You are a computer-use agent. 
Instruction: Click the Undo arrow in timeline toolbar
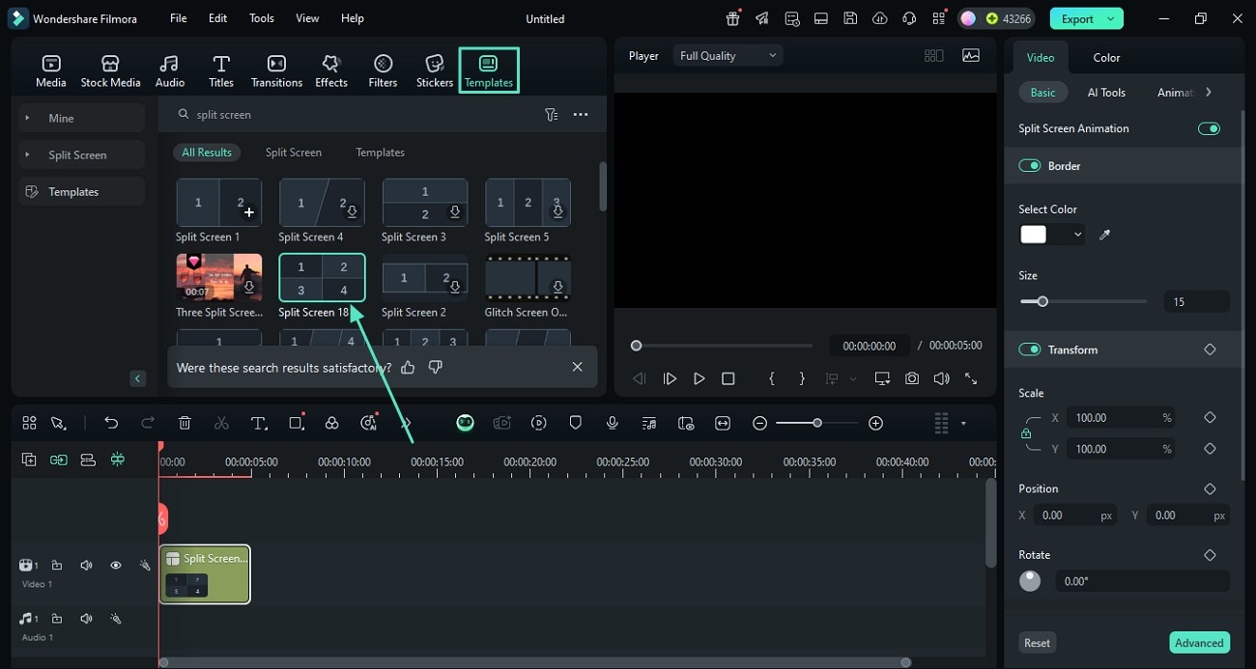pos(111,423)
